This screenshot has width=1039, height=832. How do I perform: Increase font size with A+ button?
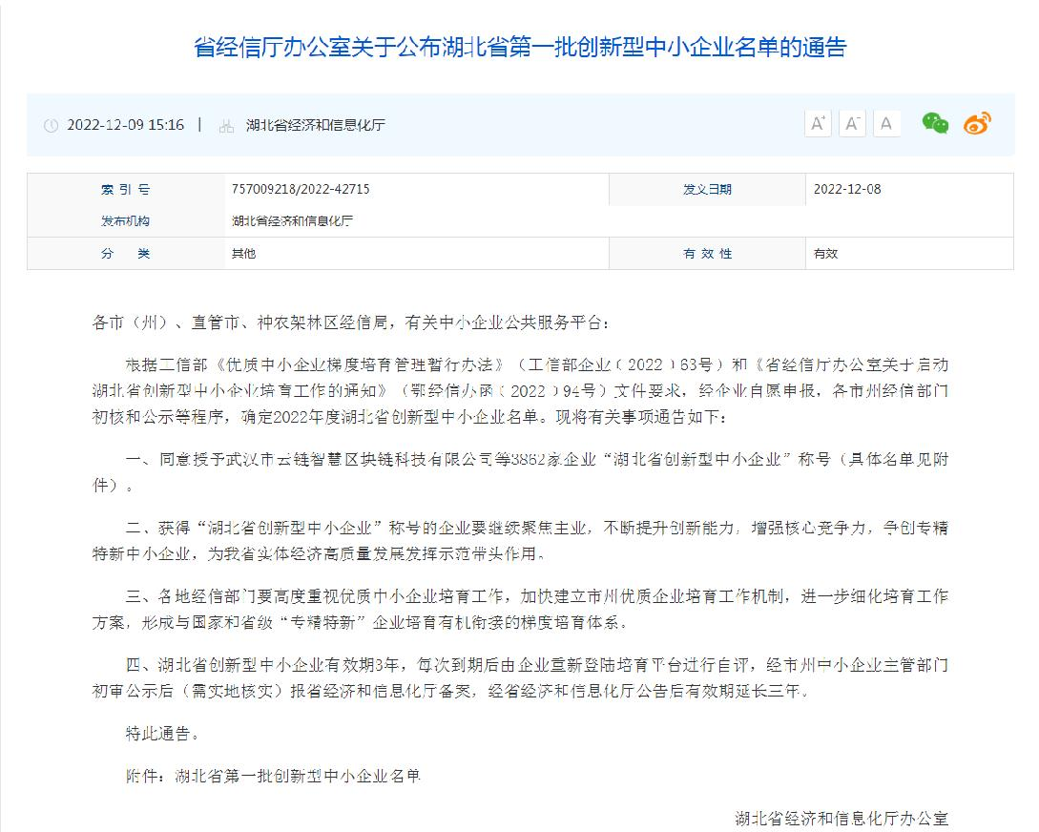[818, 124]
